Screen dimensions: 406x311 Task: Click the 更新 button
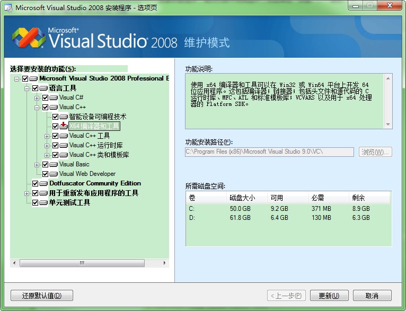click(329, 296)
